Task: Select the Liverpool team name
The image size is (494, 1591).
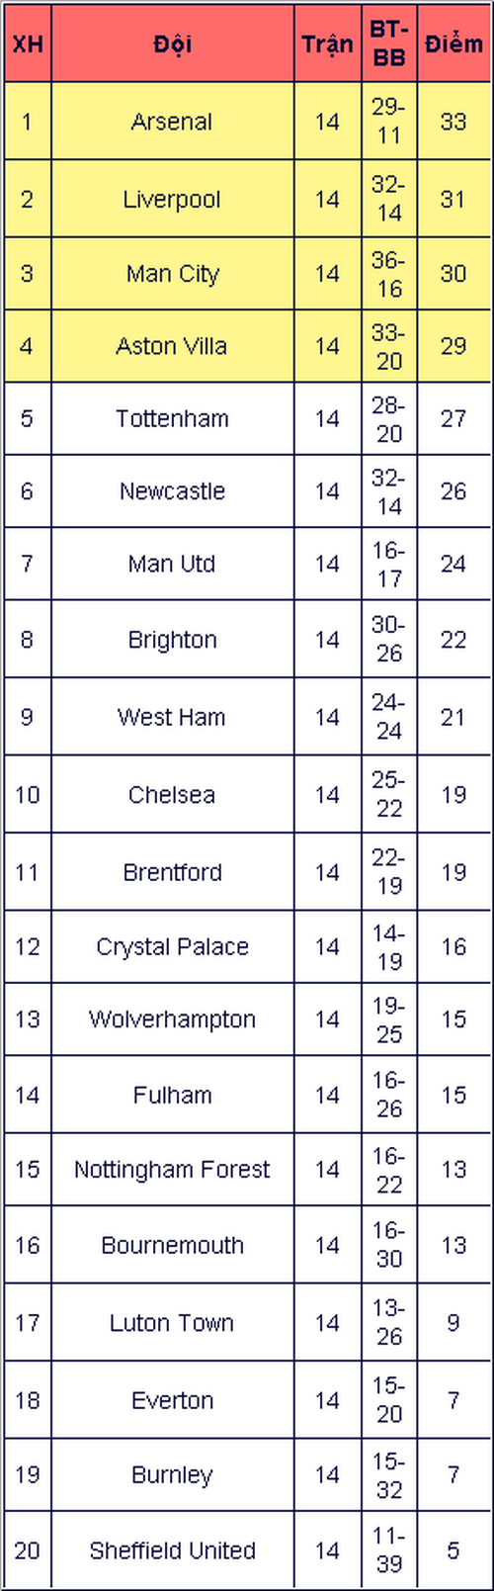Action: (x=172, y=199)
